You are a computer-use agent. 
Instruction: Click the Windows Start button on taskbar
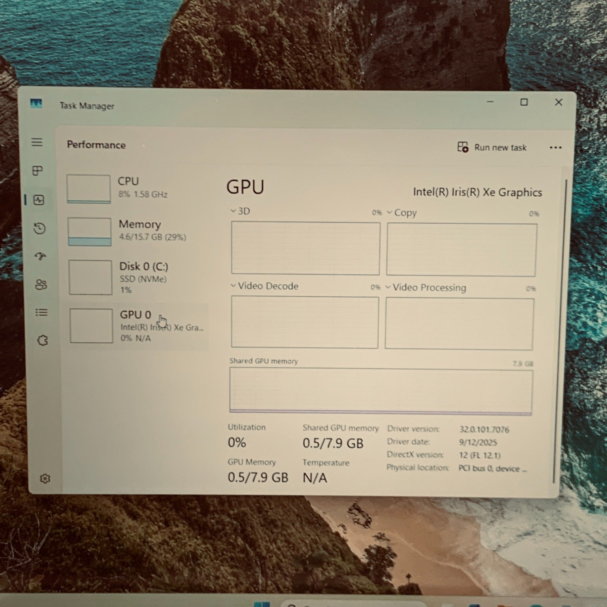point(262,605)
